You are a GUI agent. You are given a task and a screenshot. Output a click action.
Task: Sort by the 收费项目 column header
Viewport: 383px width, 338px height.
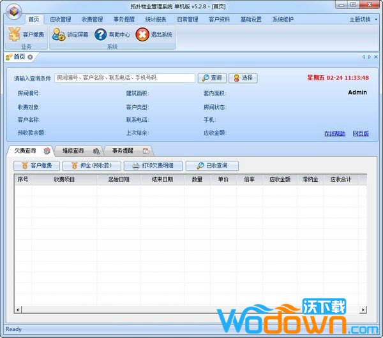64,179
